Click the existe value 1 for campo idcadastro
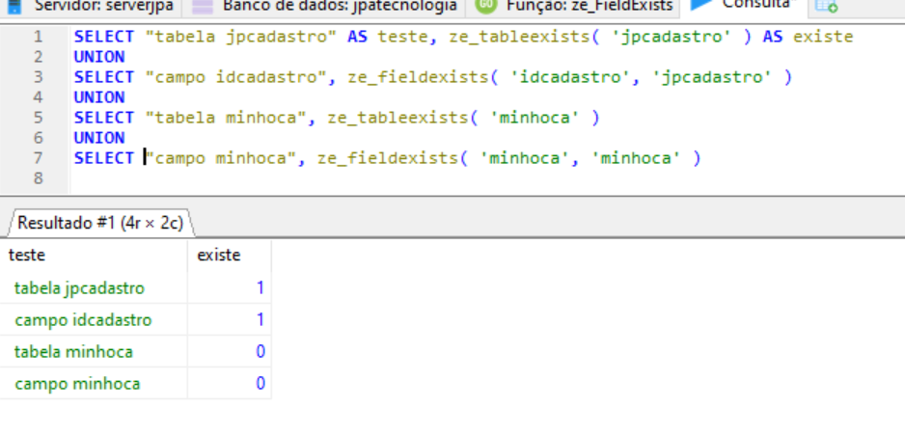 coord(229,319)
